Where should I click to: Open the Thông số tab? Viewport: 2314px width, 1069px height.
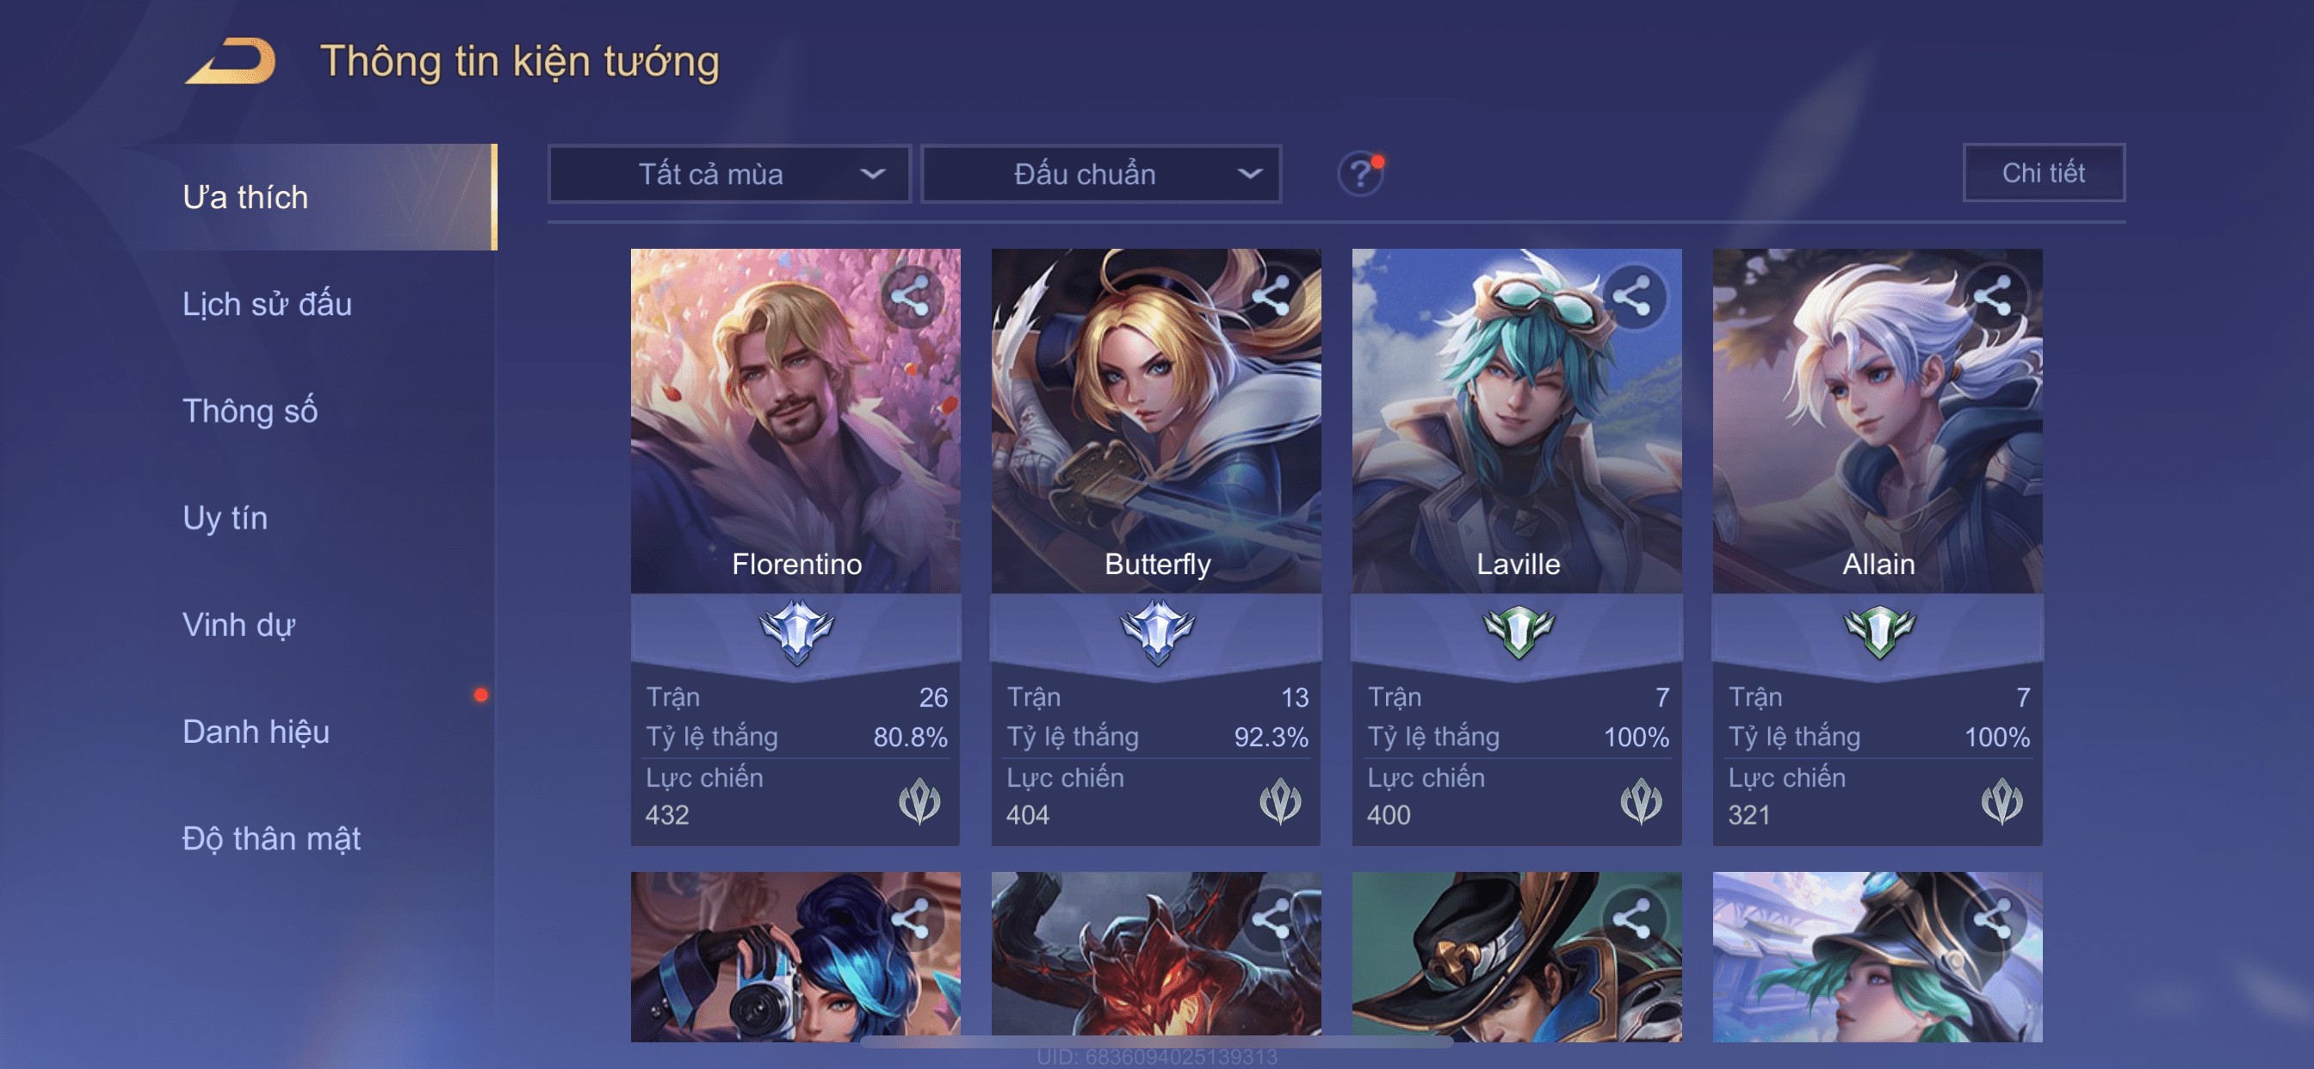pos(250,411)
